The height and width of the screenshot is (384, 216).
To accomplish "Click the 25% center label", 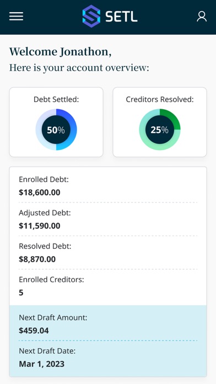I will point(159,130).
